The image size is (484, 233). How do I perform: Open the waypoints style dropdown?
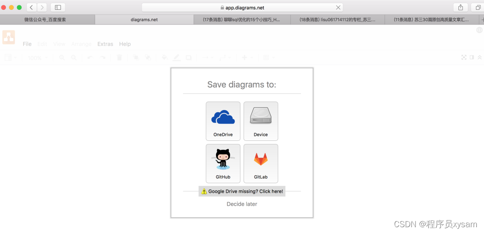[x=225, y=58]
